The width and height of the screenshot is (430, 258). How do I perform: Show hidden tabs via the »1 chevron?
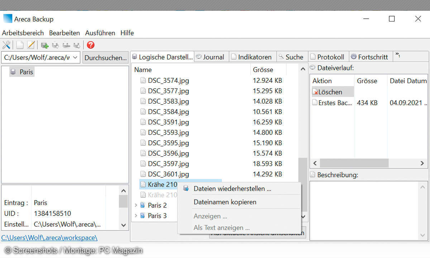[398, 55]
